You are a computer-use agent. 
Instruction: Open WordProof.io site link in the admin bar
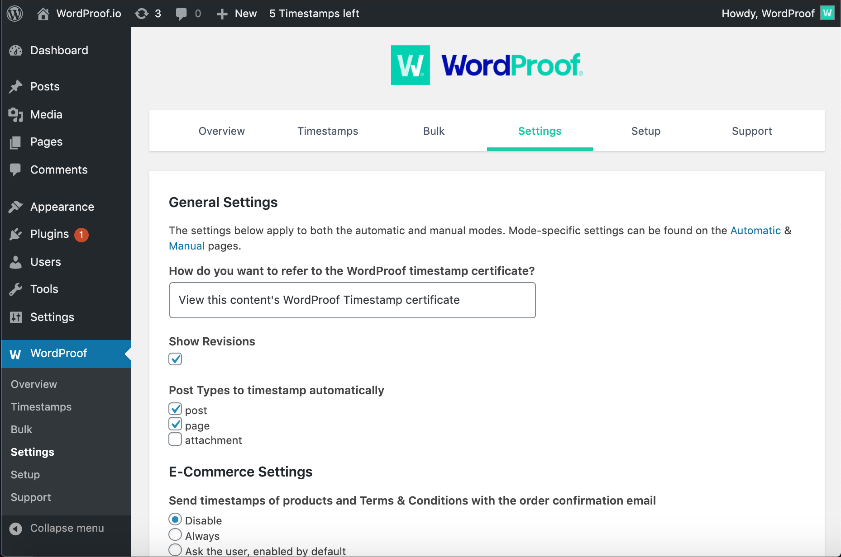coord(89,14)
